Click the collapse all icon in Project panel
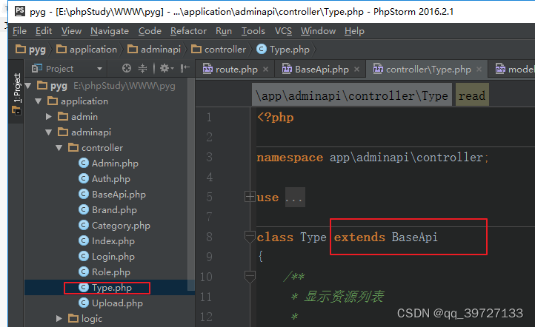 (x=142, y=69)
